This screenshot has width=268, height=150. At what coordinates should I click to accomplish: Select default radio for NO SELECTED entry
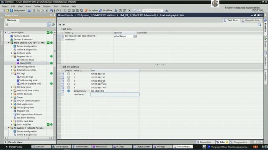tap(69, 91)
